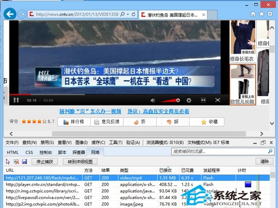Open the 查看(V) menu
The image size is (278, 208).
[x=64, y=142]
